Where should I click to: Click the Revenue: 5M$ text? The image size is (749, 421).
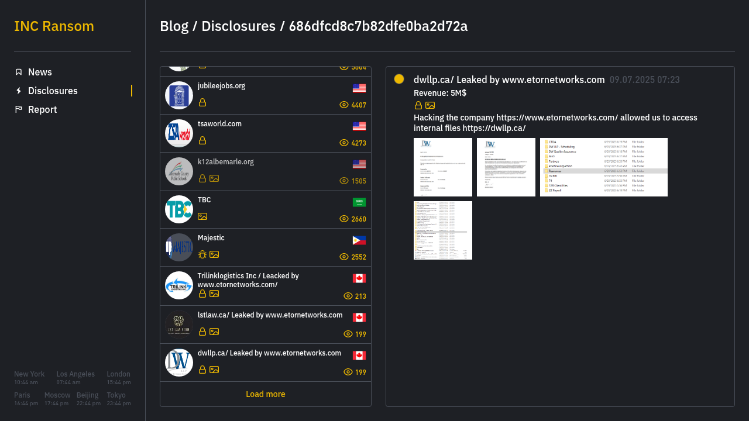pyautogui.click(x=440, y=93)
